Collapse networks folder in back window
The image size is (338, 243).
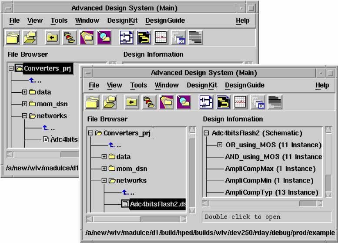tap(24, 116)
